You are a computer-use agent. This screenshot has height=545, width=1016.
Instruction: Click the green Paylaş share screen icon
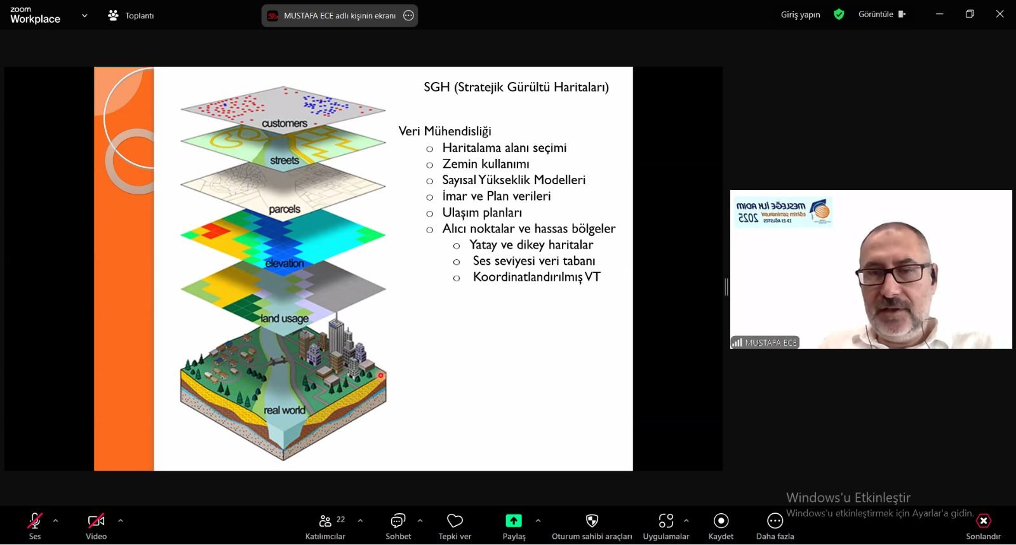pyautogui.click(x=513, y=521)
